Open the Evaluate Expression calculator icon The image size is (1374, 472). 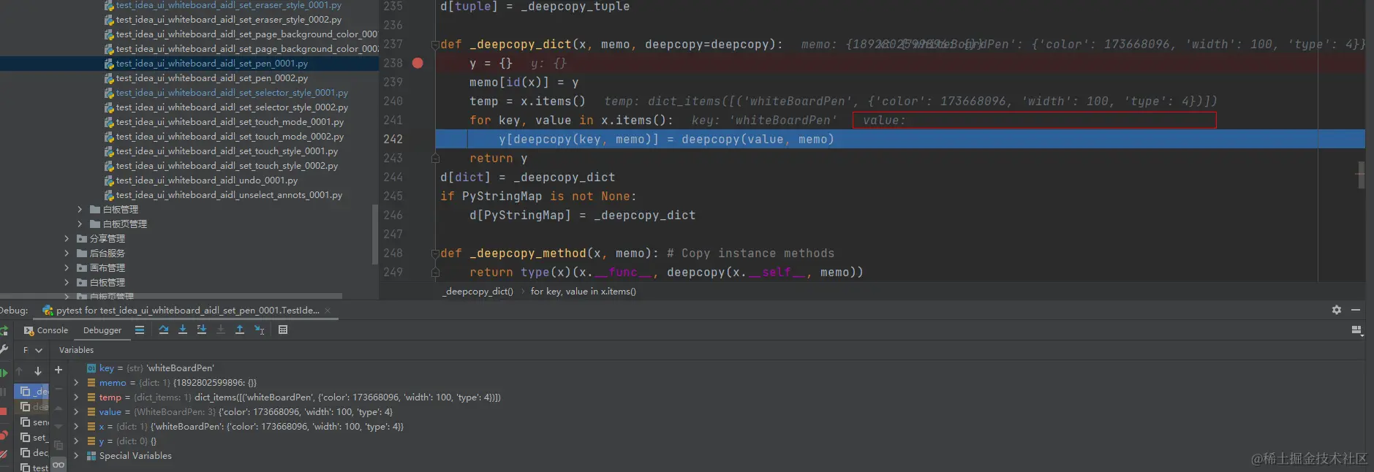[283, 330]
